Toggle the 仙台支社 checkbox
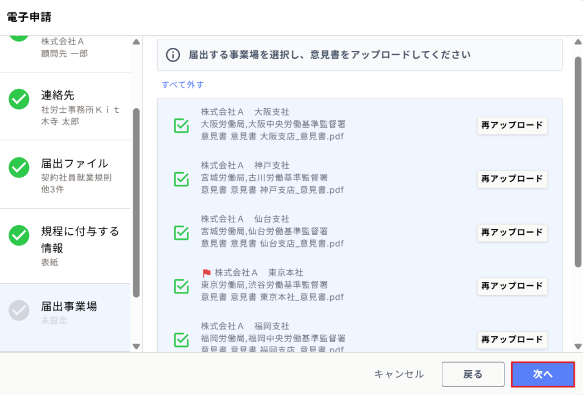The image size is (583, 395). tap(182, 233)
